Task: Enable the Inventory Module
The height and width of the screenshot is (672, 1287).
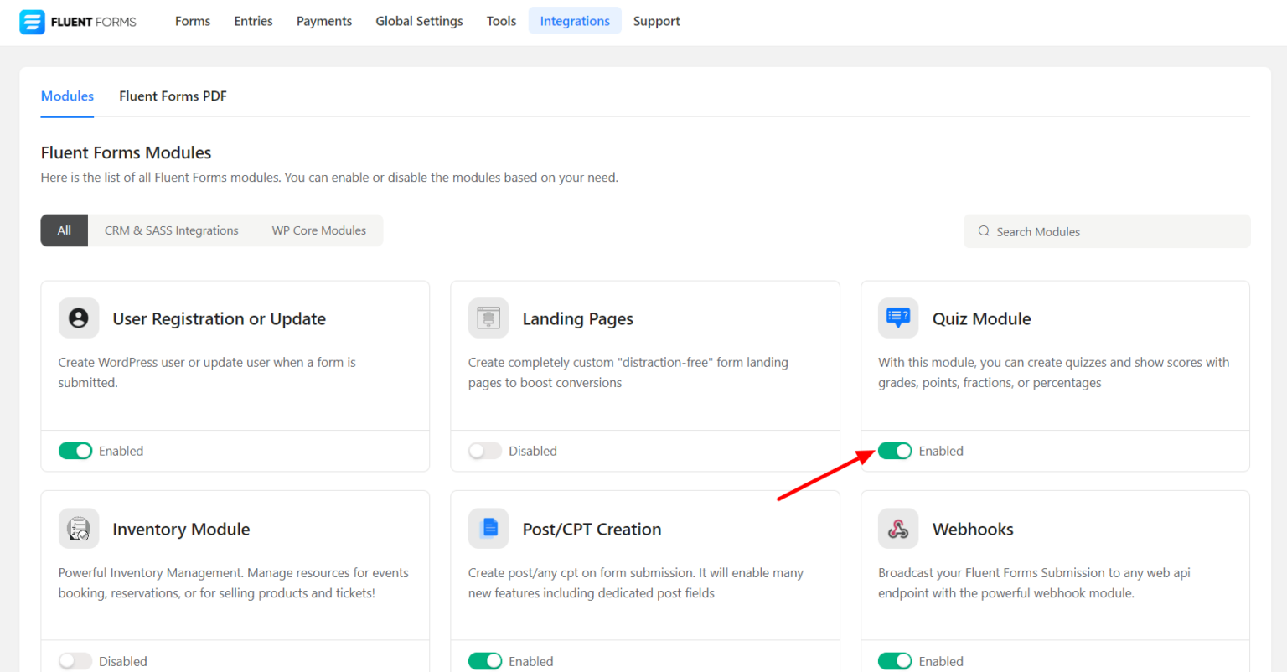Action: [x=75, y=660]
